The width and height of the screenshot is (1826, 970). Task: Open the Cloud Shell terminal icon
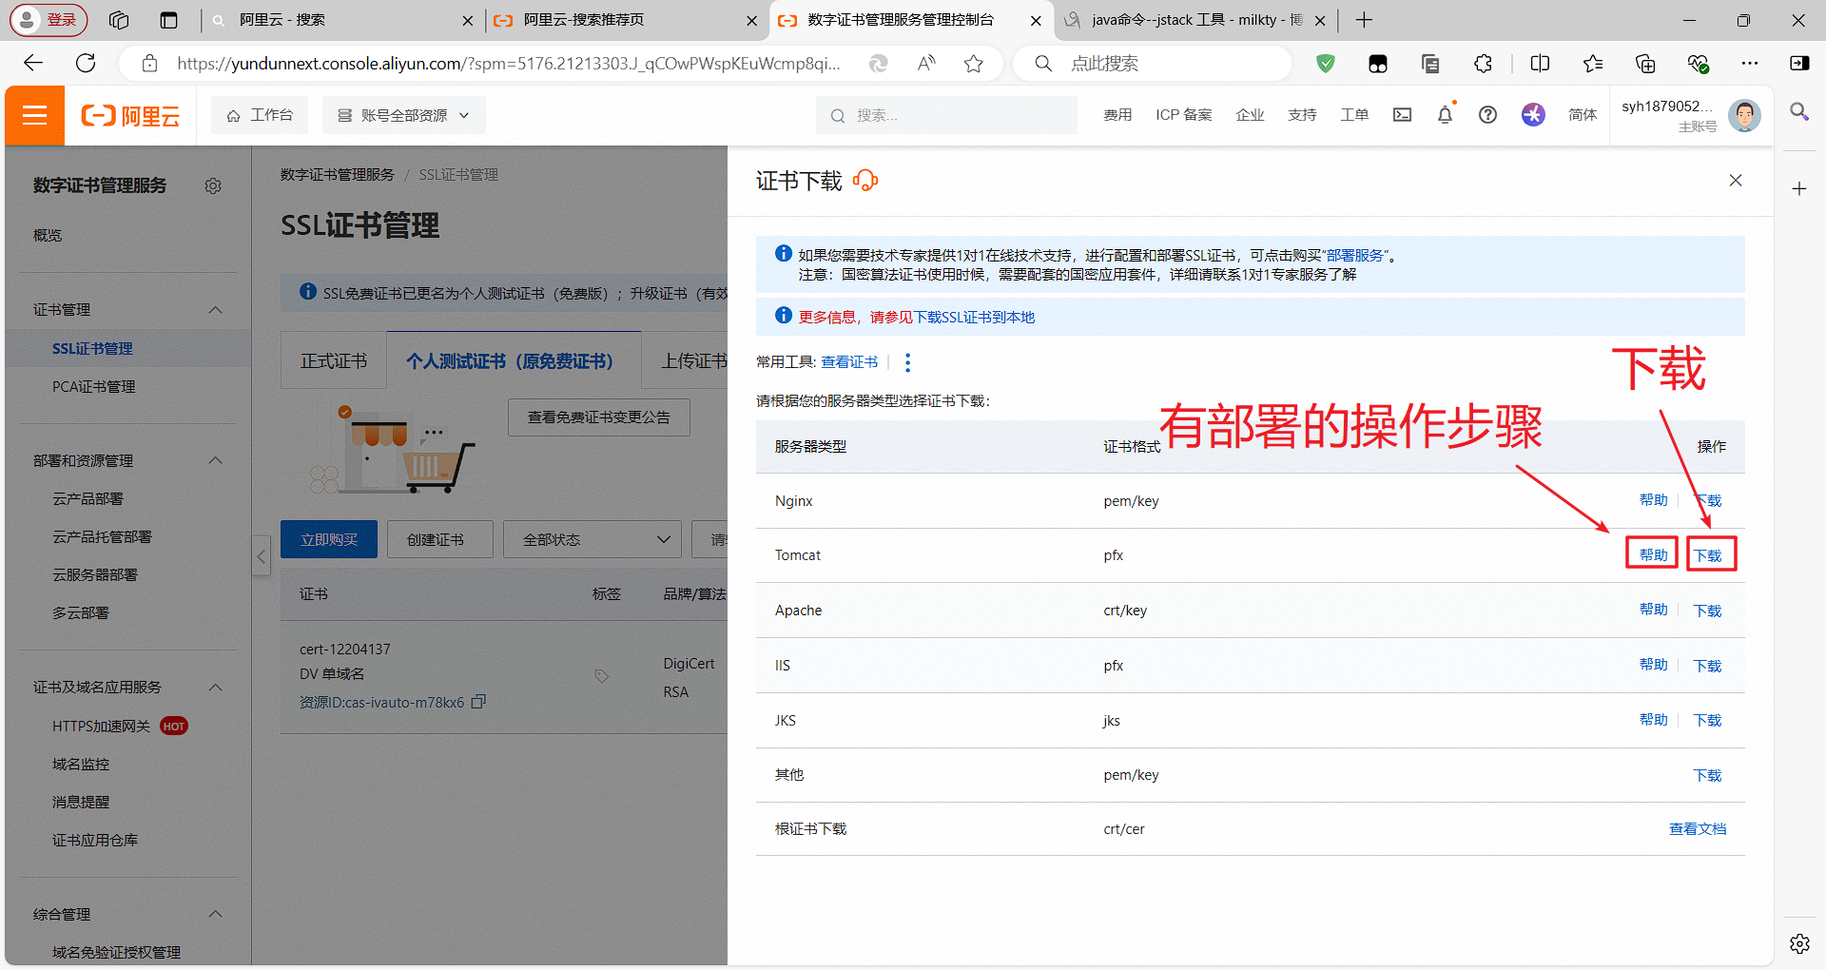[x=1402, y=115]
